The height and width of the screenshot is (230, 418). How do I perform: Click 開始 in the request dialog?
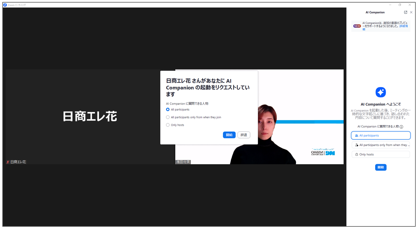tap(229, 135)
